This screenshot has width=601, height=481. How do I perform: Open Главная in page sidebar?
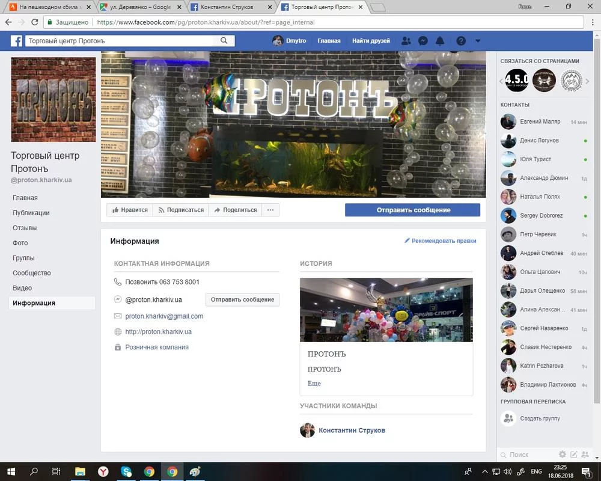click(x=25, y=198)
